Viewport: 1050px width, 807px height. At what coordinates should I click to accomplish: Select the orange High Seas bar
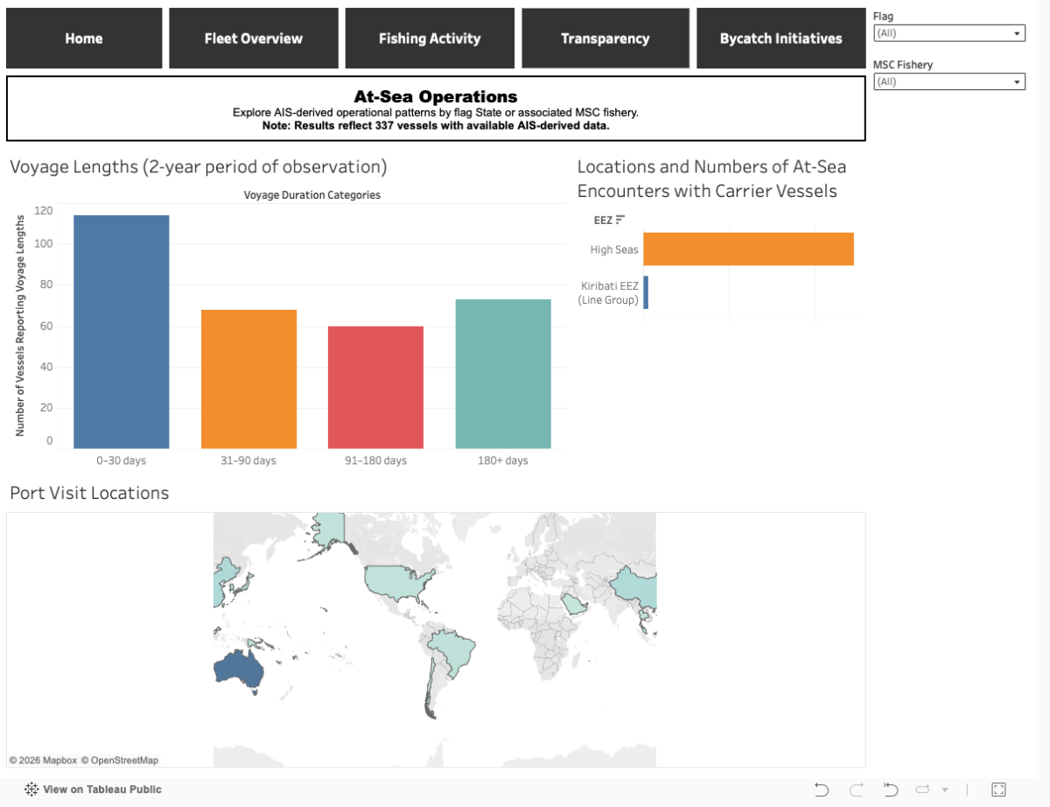[x=748, y=249]
